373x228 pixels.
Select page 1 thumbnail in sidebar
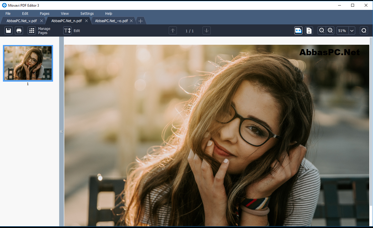coord(28,63)
